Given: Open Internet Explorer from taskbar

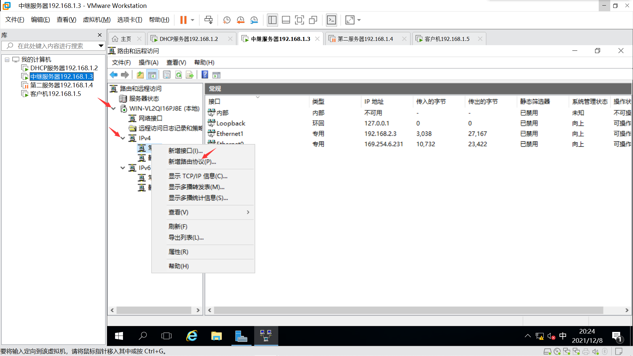Looking at the screenshot, I should tap(192, 336).
